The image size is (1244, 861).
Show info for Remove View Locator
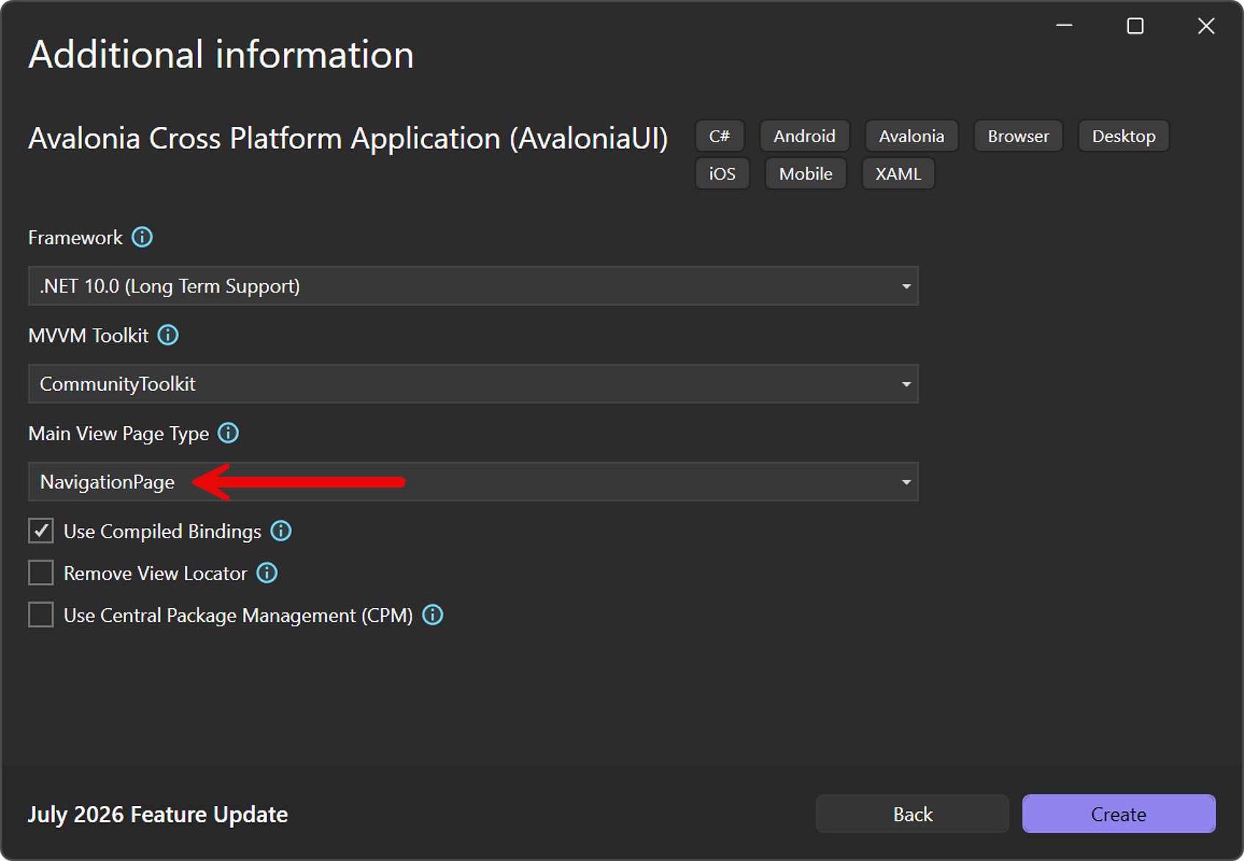point(267,573)
